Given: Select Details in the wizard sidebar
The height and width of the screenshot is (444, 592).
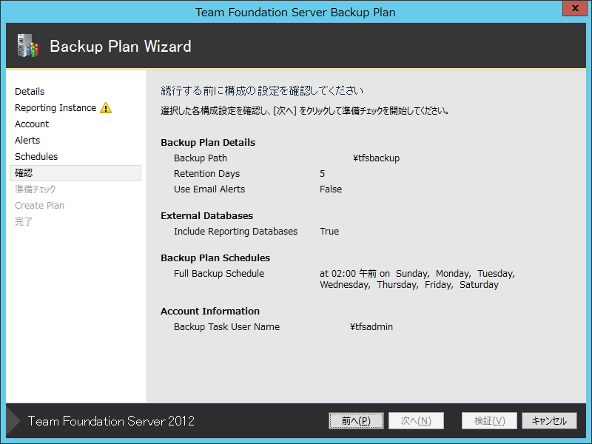Looking at the screenshot, I should tap(29, 91).
